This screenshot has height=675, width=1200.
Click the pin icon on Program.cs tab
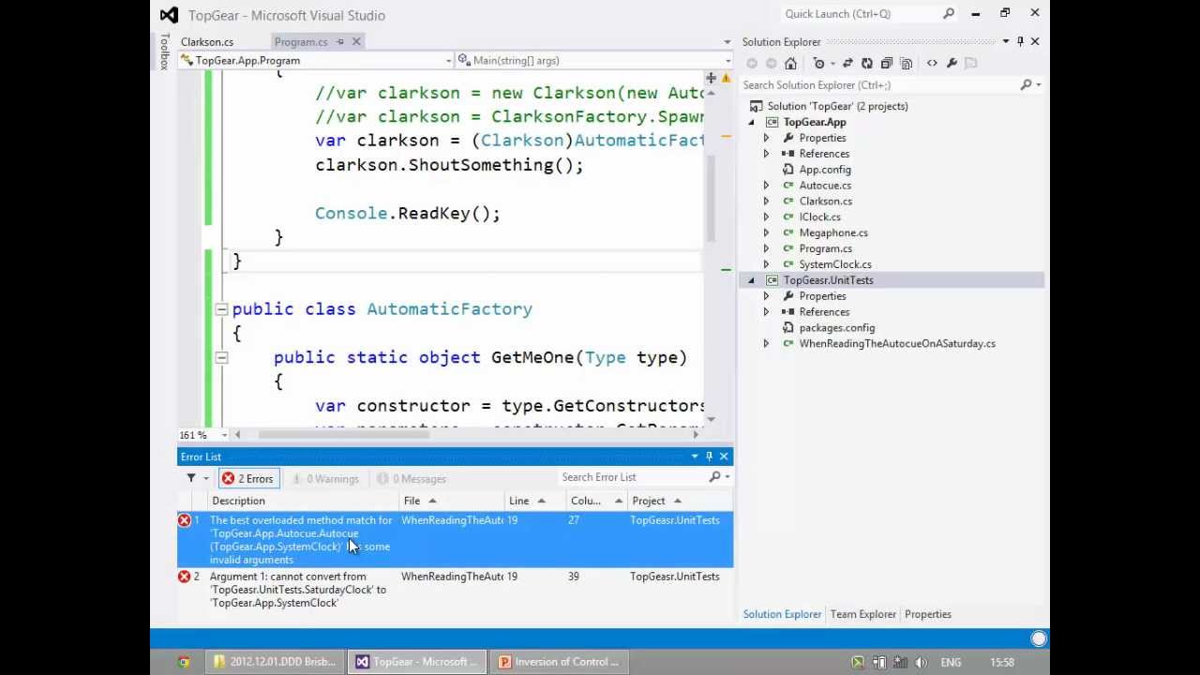click(340, 41)
